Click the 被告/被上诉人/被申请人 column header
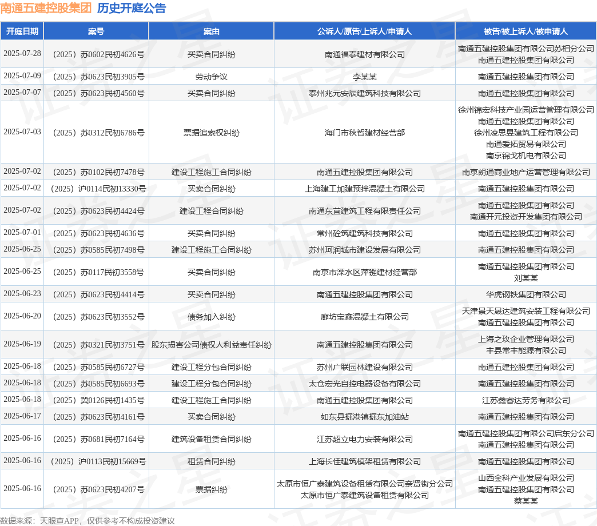 coord(526,31)
